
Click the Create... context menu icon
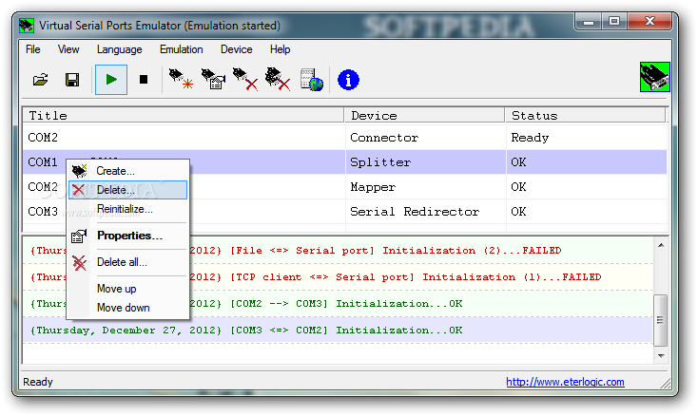79,171
